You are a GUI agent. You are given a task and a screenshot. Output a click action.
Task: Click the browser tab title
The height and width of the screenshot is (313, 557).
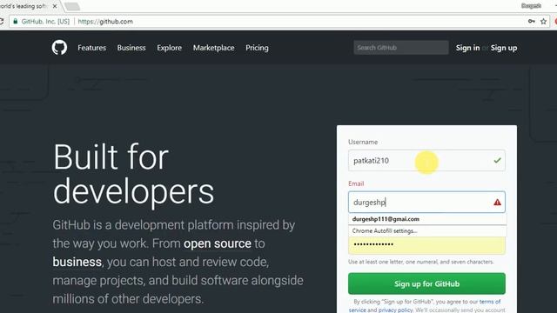click(x=23, y=6)
